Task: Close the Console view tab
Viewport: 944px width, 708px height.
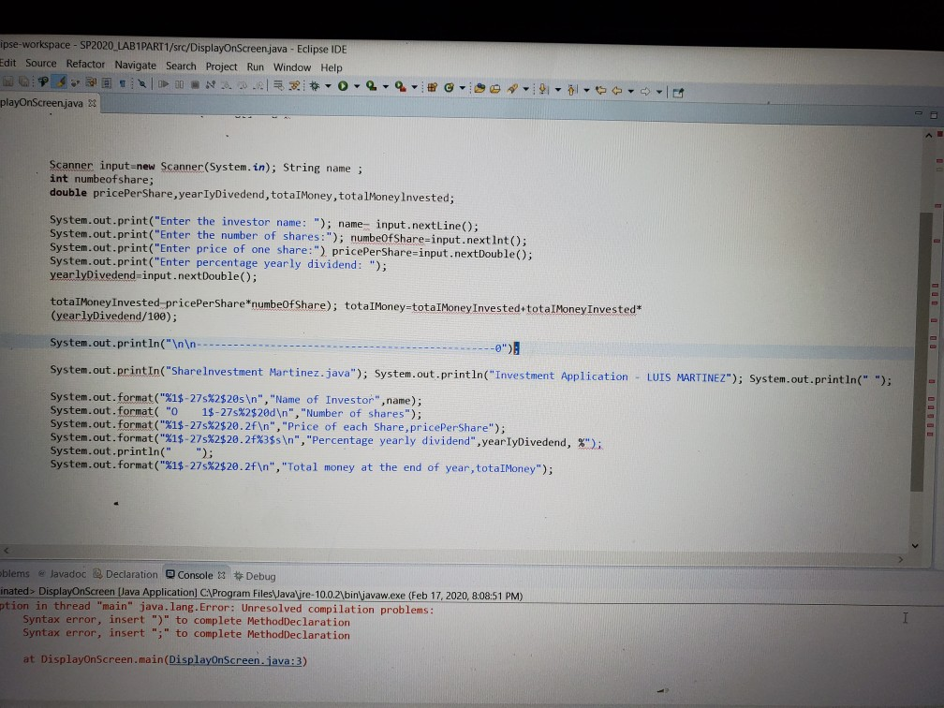Action: pyautogui.click(x=222, y=576)
